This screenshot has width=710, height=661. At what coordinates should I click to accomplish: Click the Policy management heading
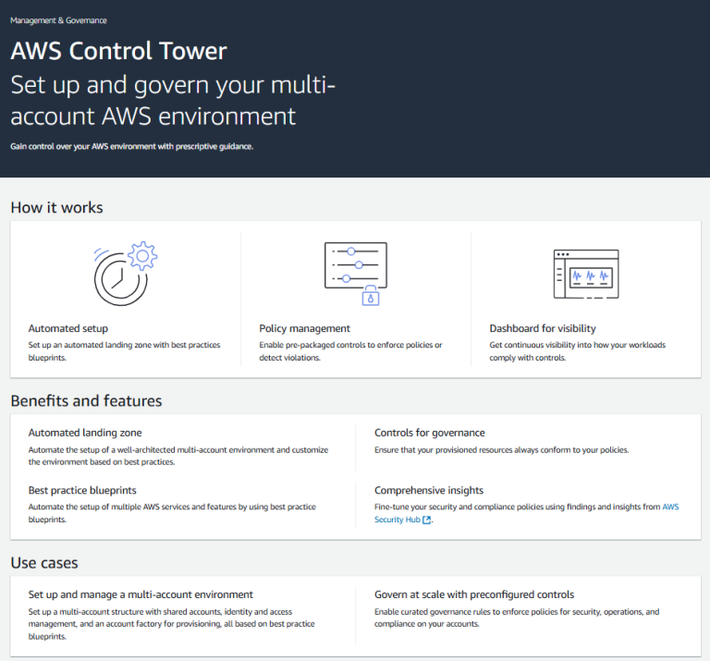pyautogui.click(x=304, y=328)
